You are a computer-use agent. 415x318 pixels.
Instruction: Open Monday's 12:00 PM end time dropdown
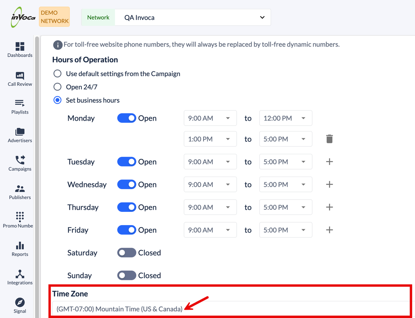pyautogui.click(x=285, y=118)
